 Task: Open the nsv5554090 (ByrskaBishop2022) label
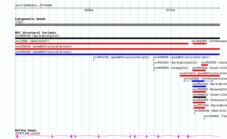pos(37,36)
